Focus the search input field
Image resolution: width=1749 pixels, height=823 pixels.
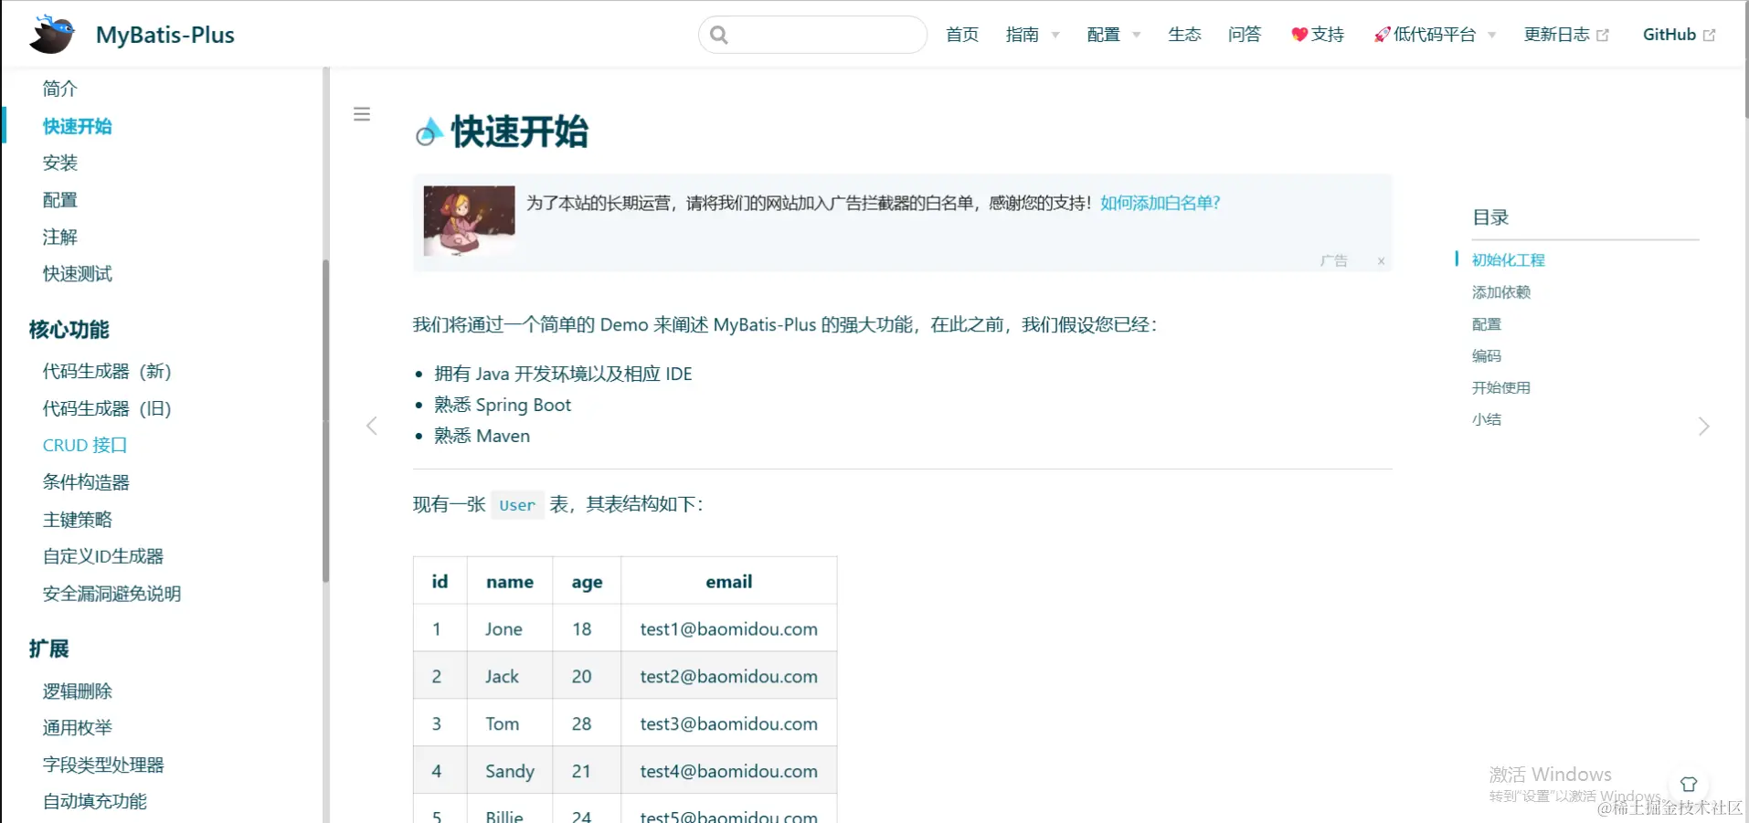813,35
